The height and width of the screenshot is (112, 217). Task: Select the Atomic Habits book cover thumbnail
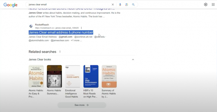click(36, 76)
